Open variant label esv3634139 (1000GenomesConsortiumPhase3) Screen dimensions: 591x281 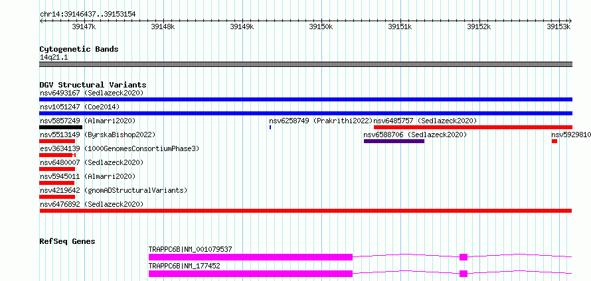[x=120, y=148]
